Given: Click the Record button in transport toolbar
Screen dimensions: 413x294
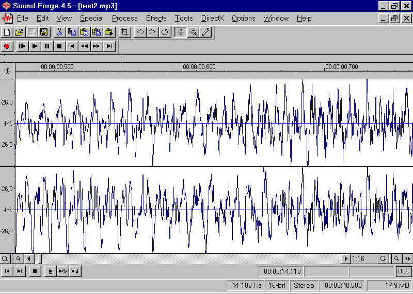Looking at the screenshot, I should 7,46.
